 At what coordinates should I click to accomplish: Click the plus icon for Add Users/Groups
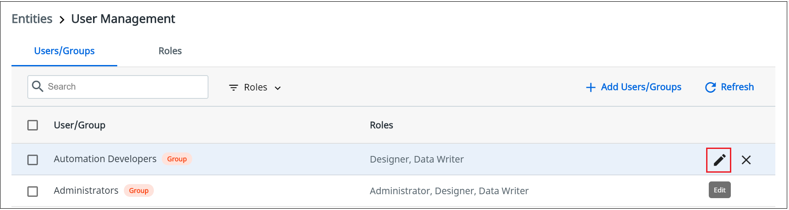(591, 87)
